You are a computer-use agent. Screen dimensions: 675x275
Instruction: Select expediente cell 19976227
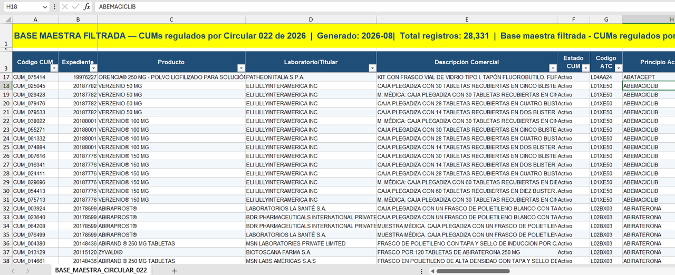click(78, 77)
